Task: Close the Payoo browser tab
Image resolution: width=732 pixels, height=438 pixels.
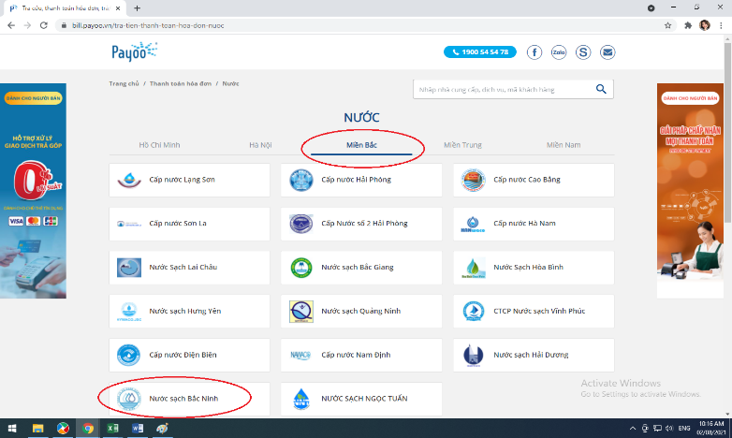Action: coord(118,7)
